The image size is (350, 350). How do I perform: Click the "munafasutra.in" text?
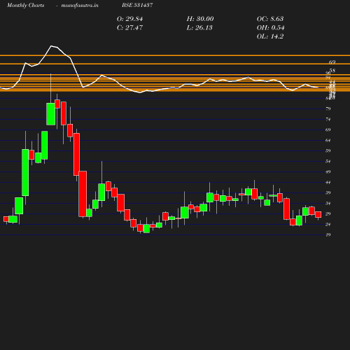[x=80, y=5]
